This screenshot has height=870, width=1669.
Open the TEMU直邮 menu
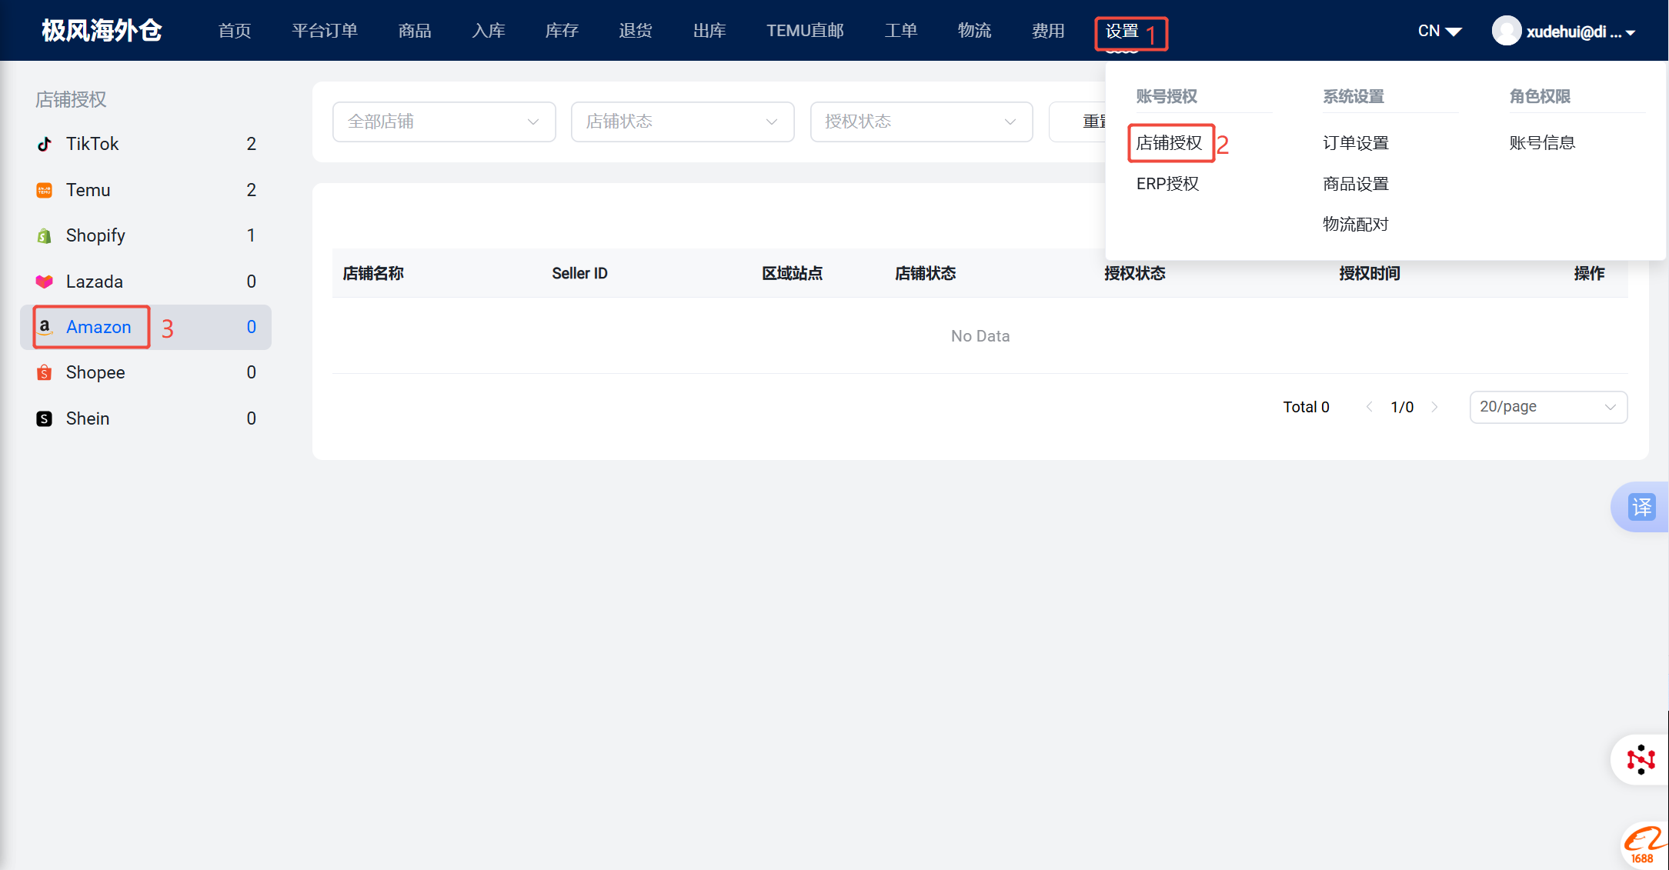(805, 31)
